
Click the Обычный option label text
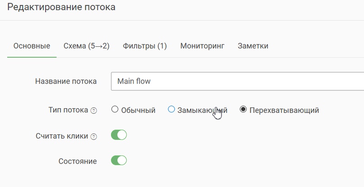(138, 110)
